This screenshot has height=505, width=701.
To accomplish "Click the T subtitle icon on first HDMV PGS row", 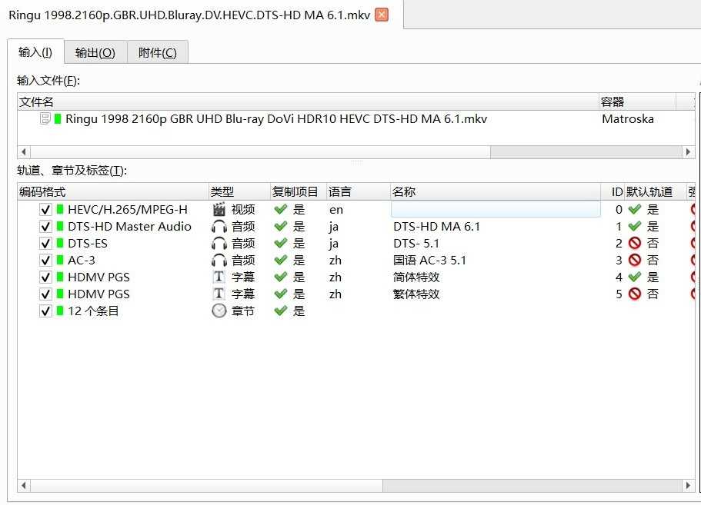I will tap(219, 277).
